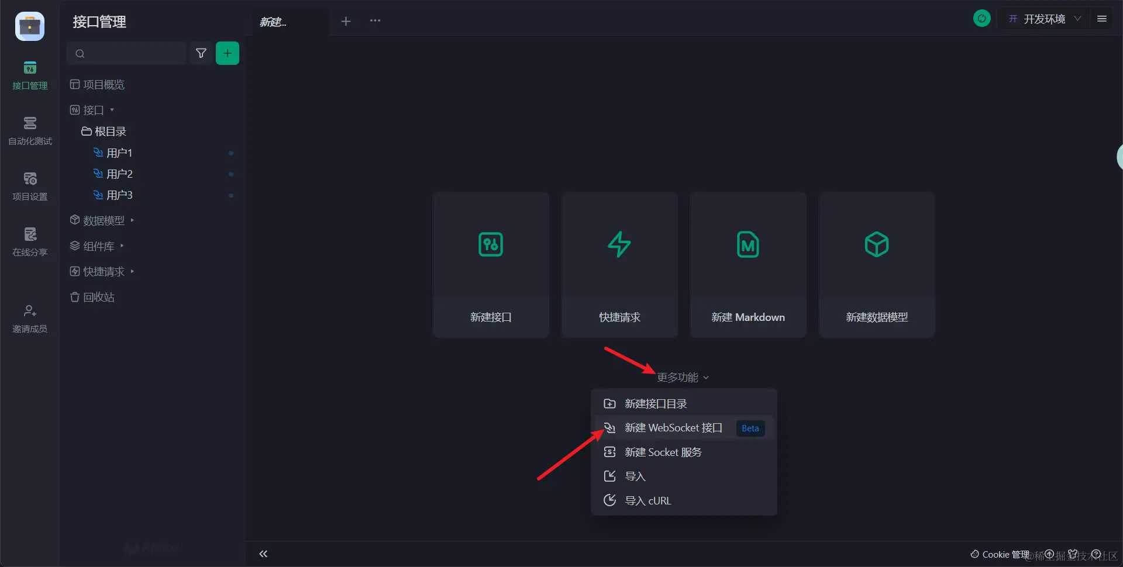This screenshot has height=567, width=1123.
Task: Click the green plus add button
Action: [x=228, y=53]
